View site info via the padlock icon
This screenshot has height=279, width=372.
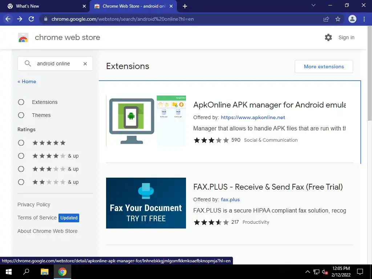tap(46, 19)
